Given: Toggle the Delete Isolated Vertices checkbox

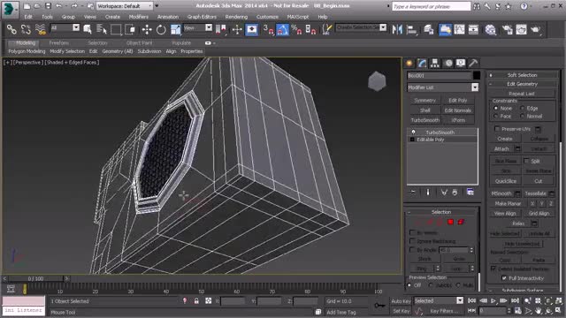Looking at the screenshot, I should (x=493, y=269).
